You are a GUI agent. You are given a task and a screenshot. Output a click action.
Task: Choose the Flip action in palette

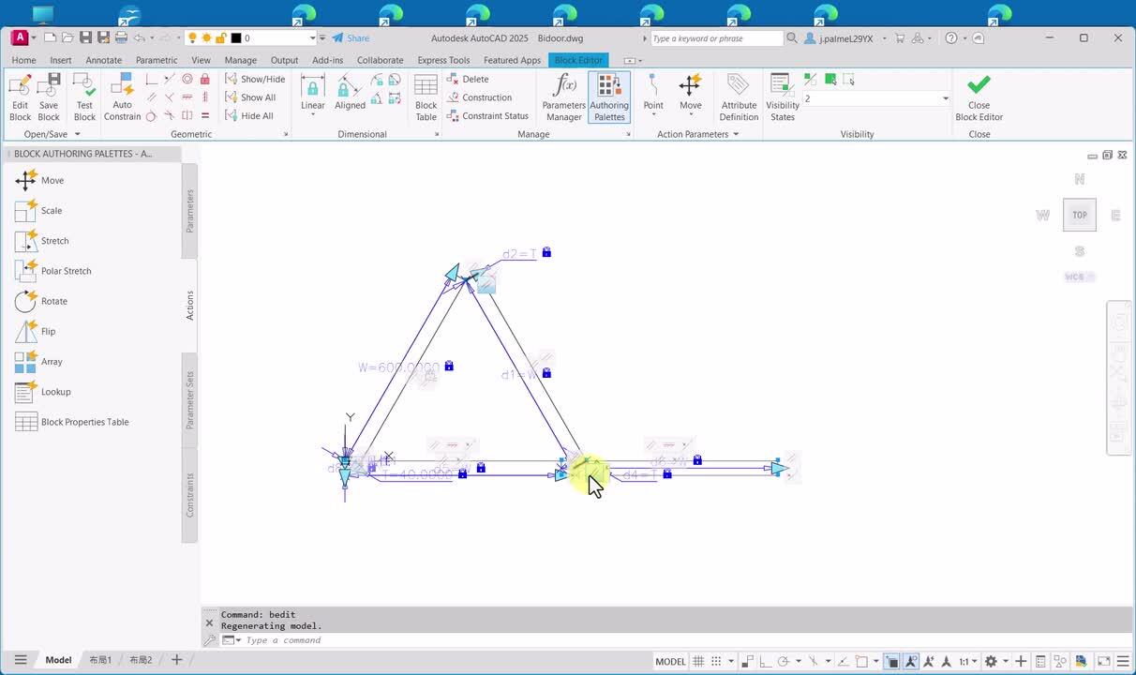[48, 331]
